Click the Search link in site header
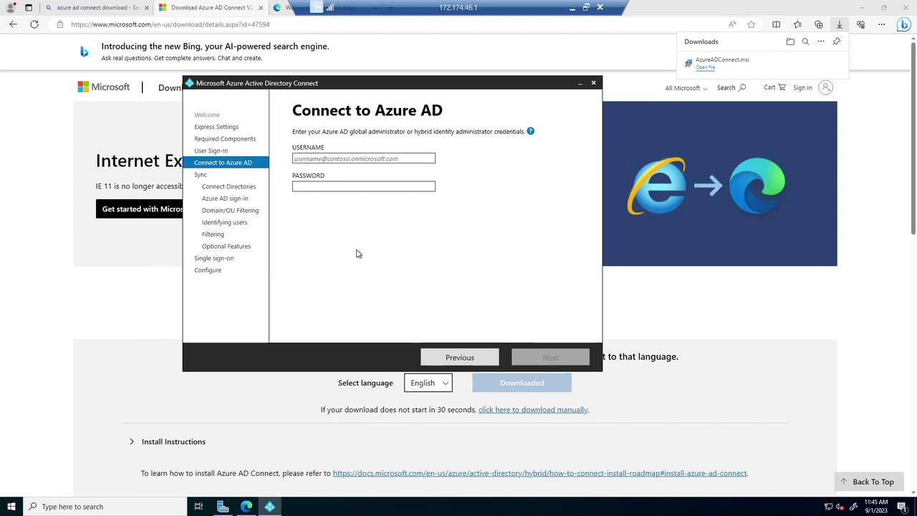This screenshot has width=917, height=516. 731,87
